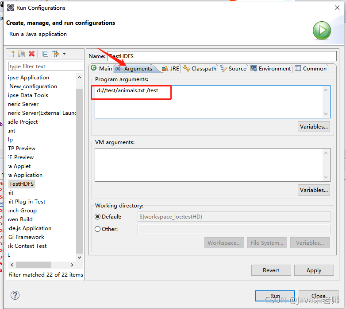Click the New launch configuration icon
The width and height of the screenshot is (346, 309).
tap(12, 54)
